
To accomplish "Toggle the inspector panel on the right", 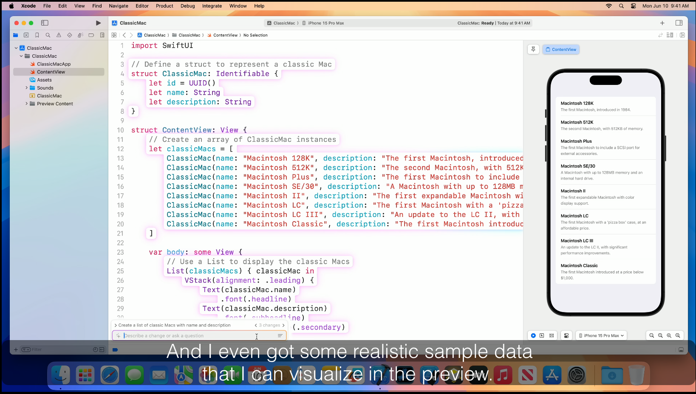I will pos(679,23).
